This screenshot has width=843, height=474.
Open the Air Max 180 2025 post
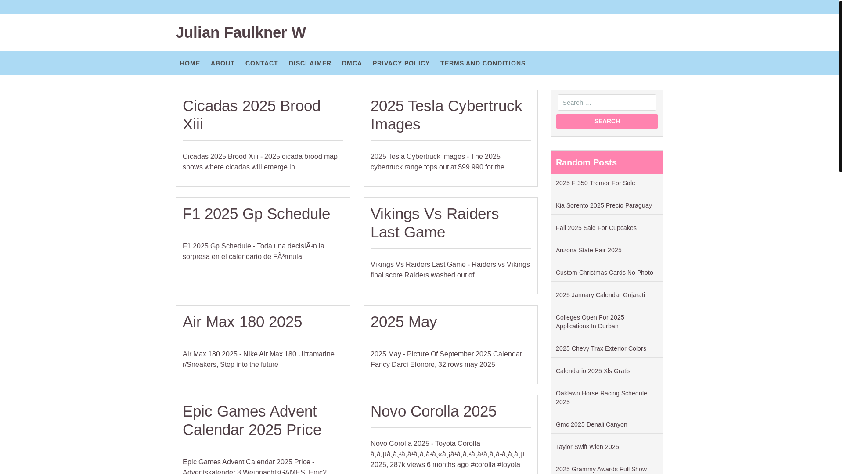click(x=242, y=322)
